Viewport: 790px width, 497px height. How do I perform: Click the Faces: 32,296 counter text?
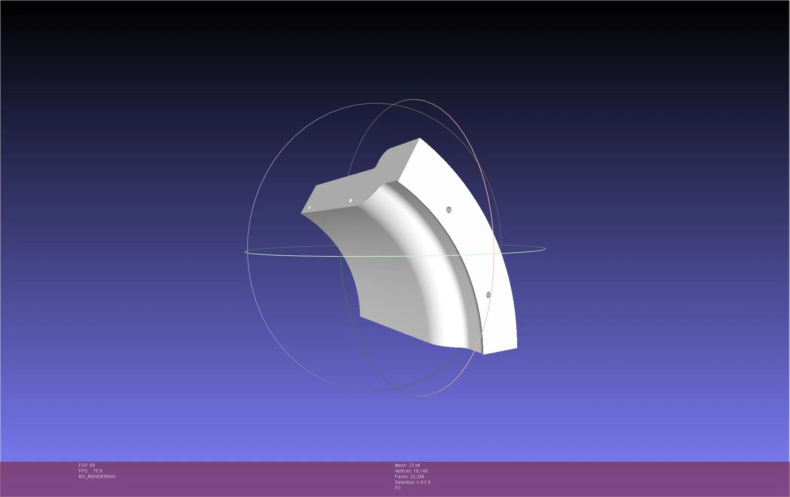409,476
